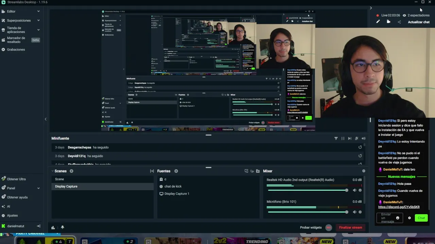The height and width of the screenshot is (244, 435).
Task: Select the scene named Scene
Action: (102, 179)
